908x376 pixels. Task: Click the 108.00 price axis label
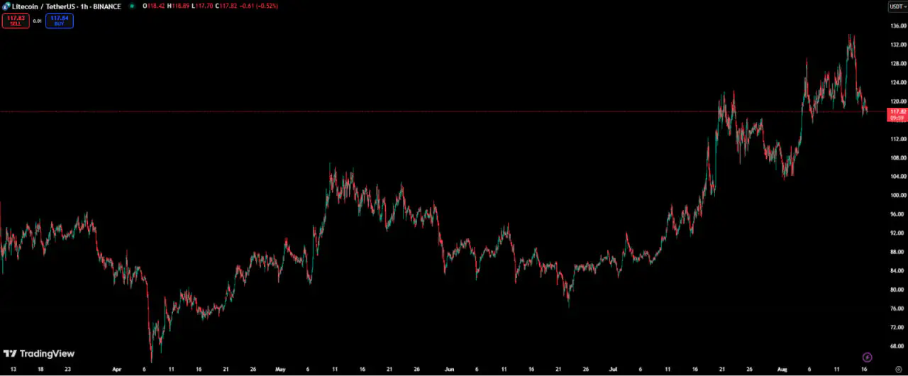(x=898, y=157)
